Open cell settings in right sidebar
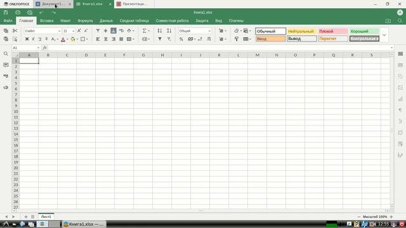Screen dimensions: 406x228 tap(400, 54)
